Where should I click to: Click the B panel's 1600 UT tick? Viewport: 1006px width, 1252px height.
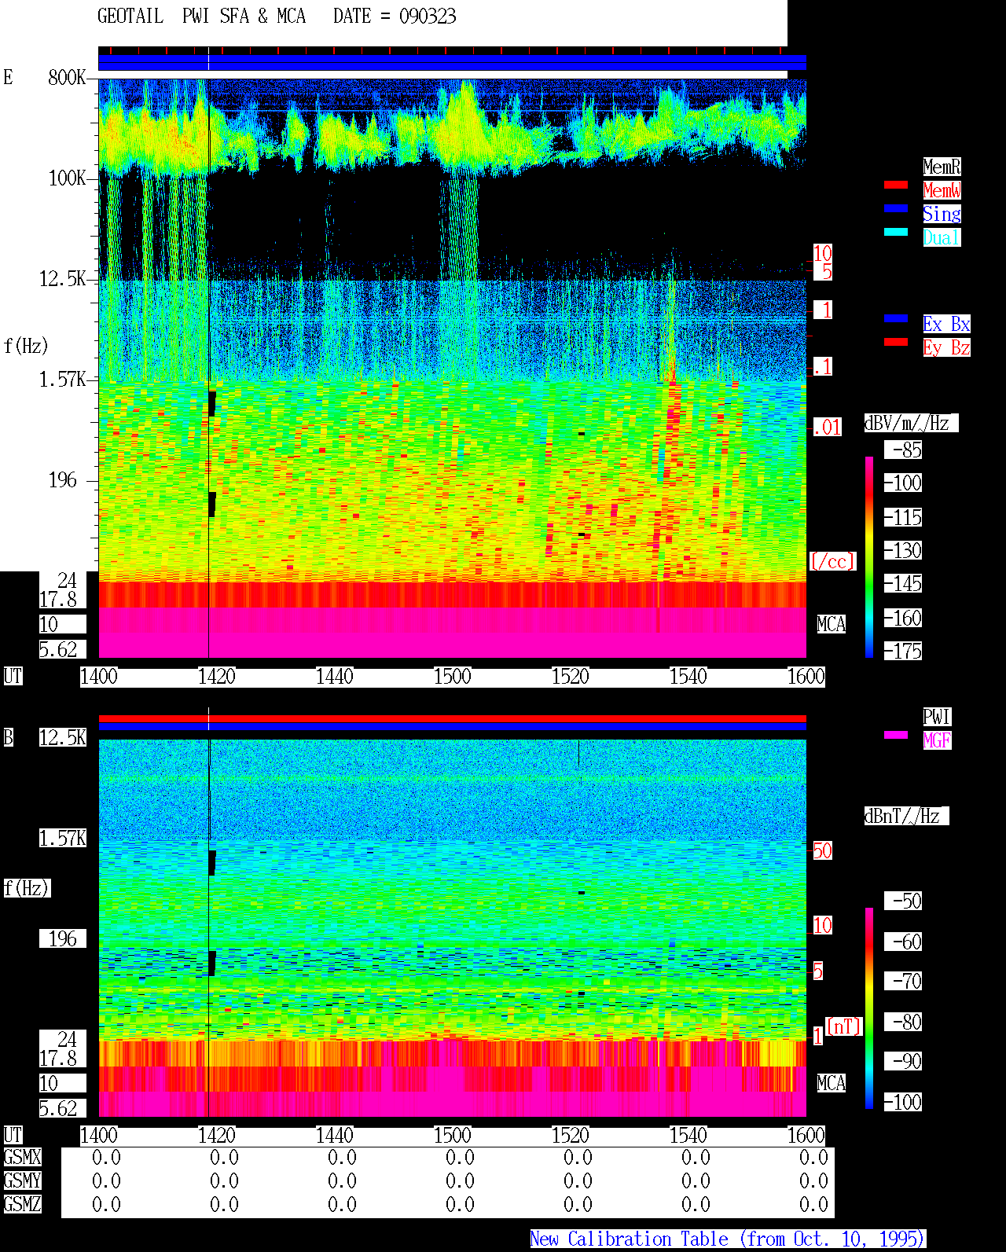pos(806,1135)
